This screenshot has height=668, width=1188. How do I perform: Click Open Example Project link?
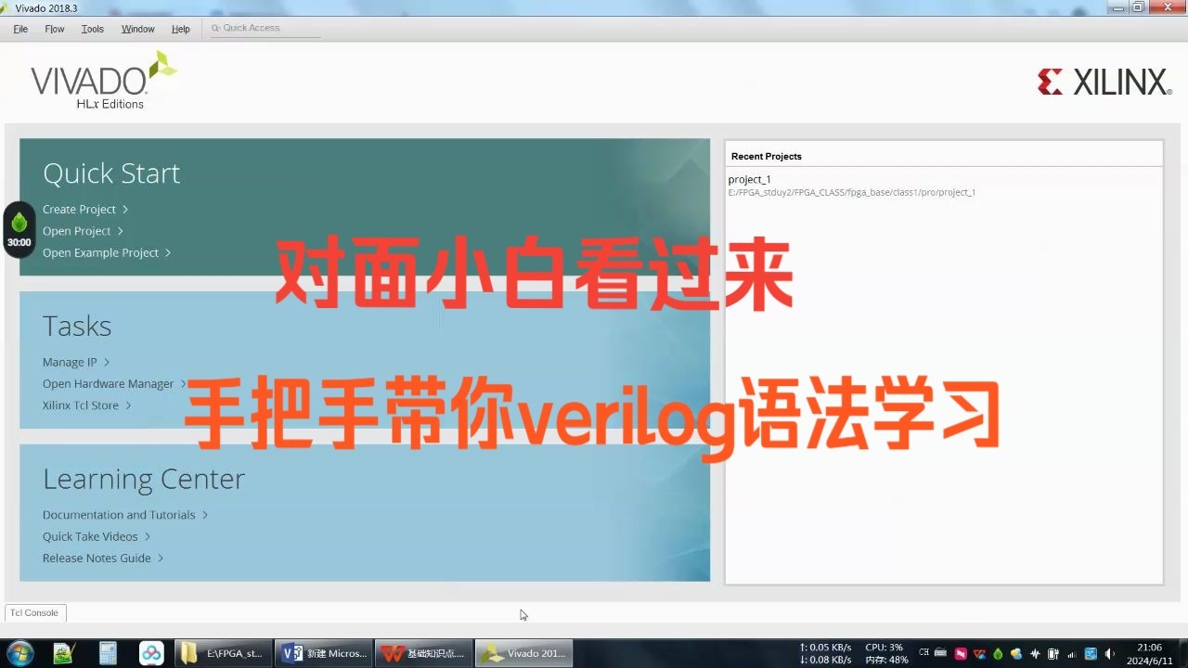(107, 252)
